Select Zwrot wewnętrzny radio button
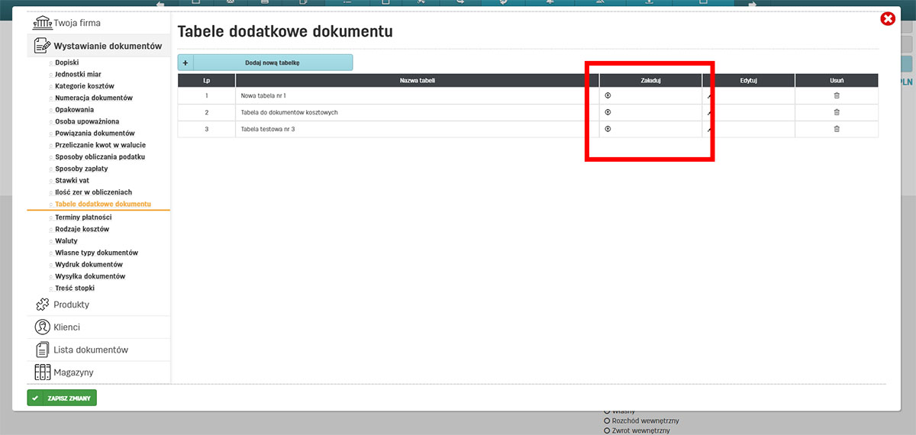This screenshot has height=435, width=916. pos(608,431)
